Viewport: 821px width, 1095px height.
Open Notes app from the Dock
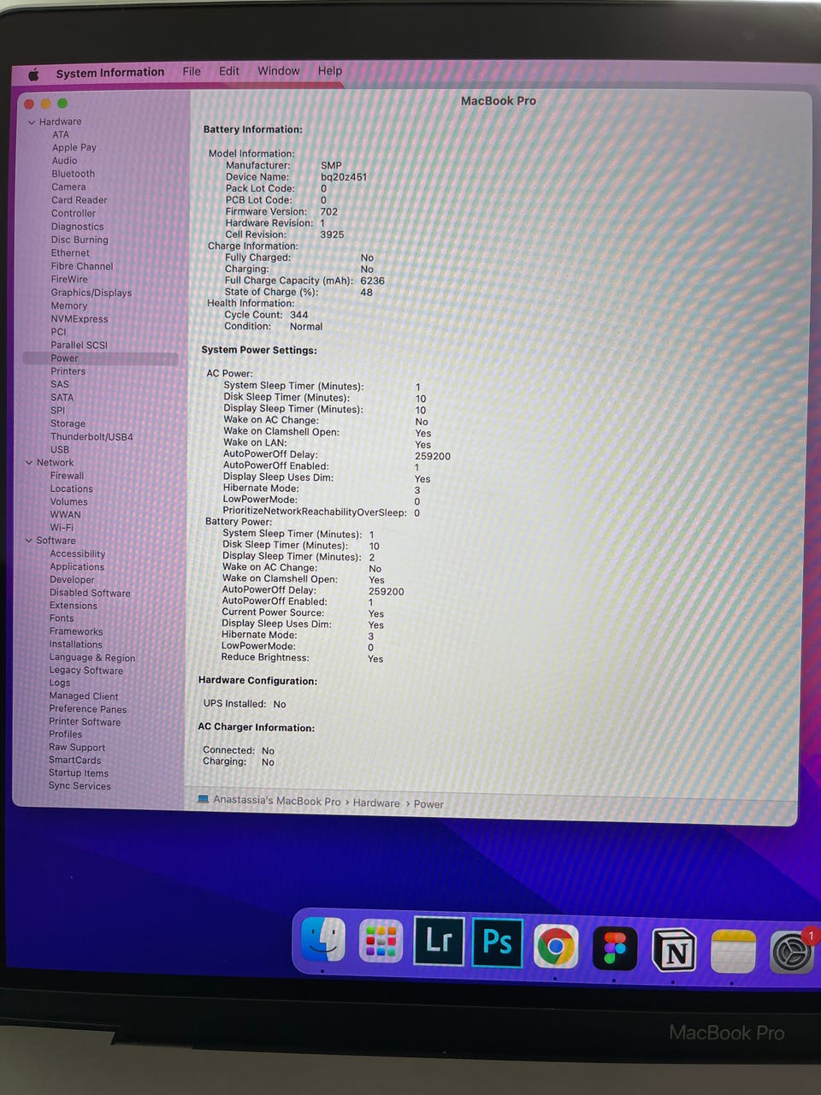pos(733,951)
